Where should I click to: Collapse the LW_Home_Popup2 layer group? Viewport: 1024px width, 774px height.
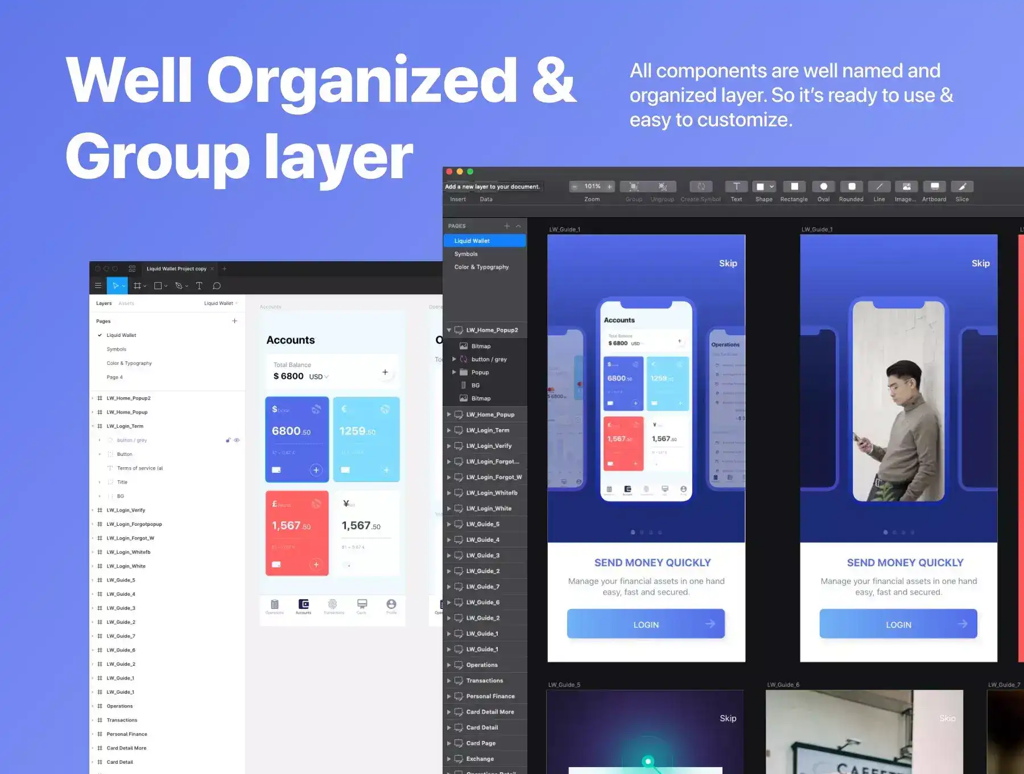click(449, 330)
